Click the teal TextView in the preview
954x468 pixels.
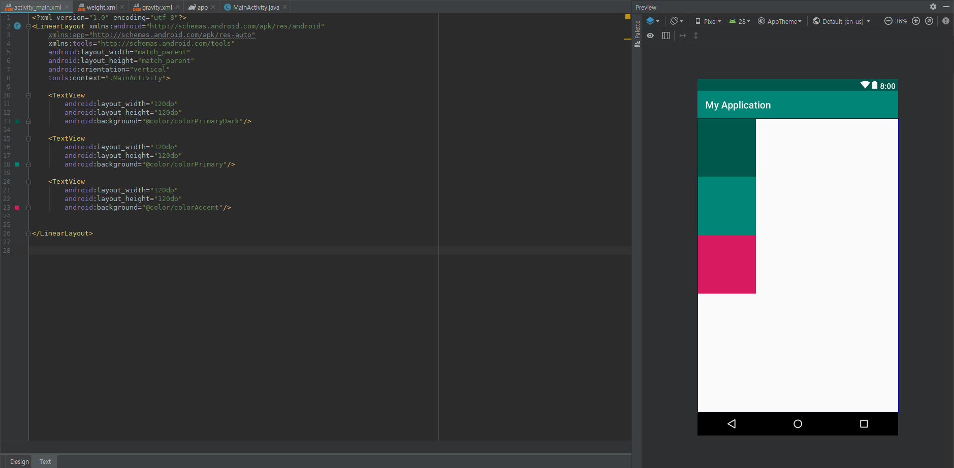pyautogui.click(x=727, y=206)
